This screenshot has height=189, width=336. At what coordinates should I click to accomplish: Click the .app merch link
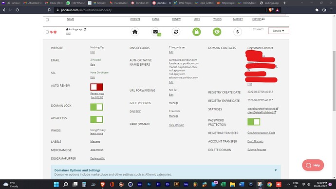[x=97, y=150]
